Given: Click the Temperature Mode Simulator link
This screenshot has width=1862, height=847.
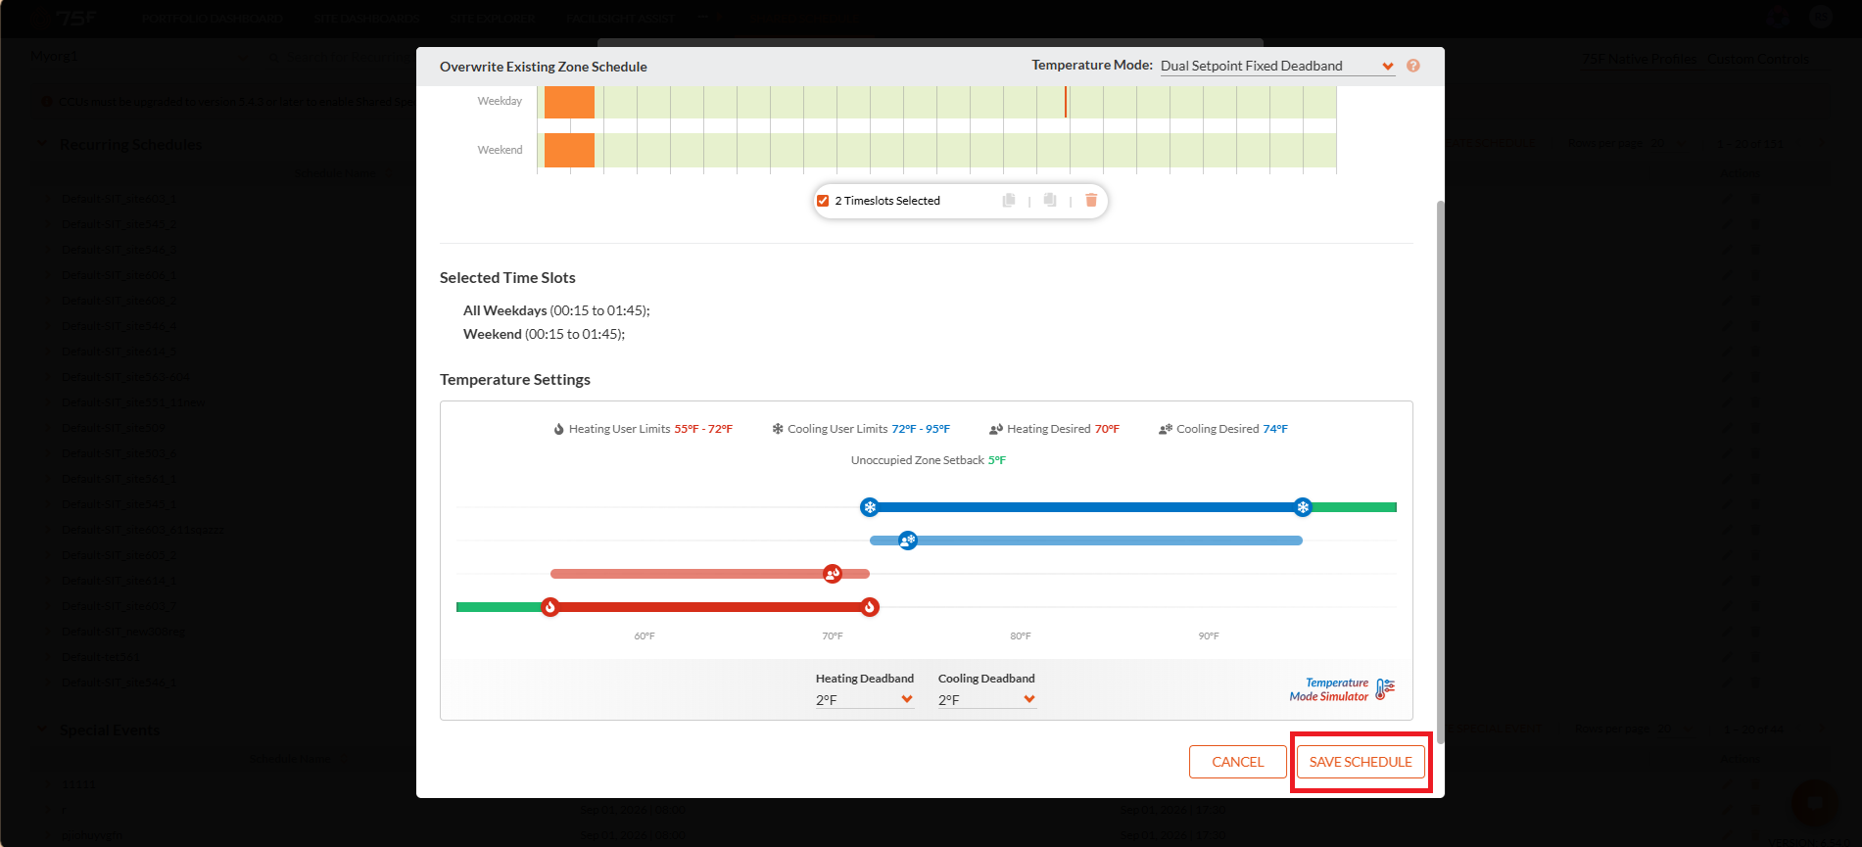Looking at the screenshot, I should point(1329,689).
